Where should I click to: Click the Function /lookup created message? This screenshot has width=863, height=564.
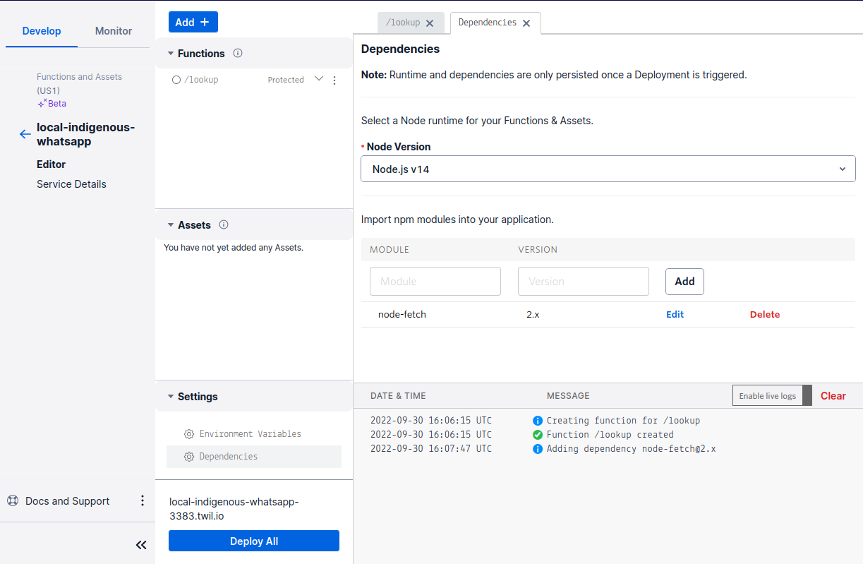610,435
